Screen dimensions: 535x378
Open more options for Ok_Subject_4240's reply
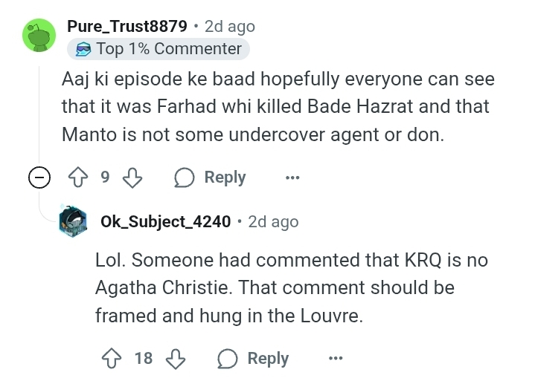point(335,358)
